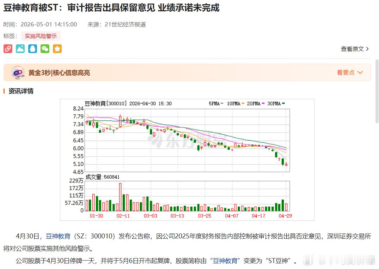
Task: Click the robot mascot icon beside 黄金3秒
Action: pos(18,72)
